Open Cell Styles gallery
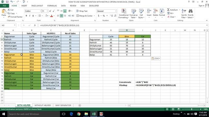 tap(141, 14)
